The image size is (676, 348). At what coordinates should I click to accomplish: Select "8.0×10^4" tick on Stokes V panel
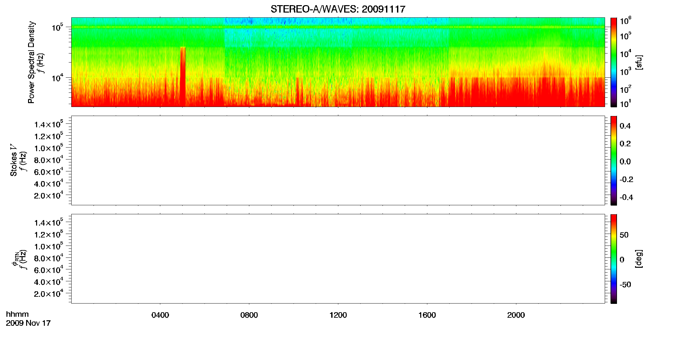coord(48,159)
